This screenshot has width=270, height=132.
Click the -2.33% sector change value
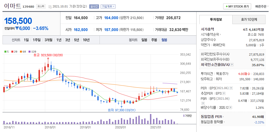click(259, 122)
